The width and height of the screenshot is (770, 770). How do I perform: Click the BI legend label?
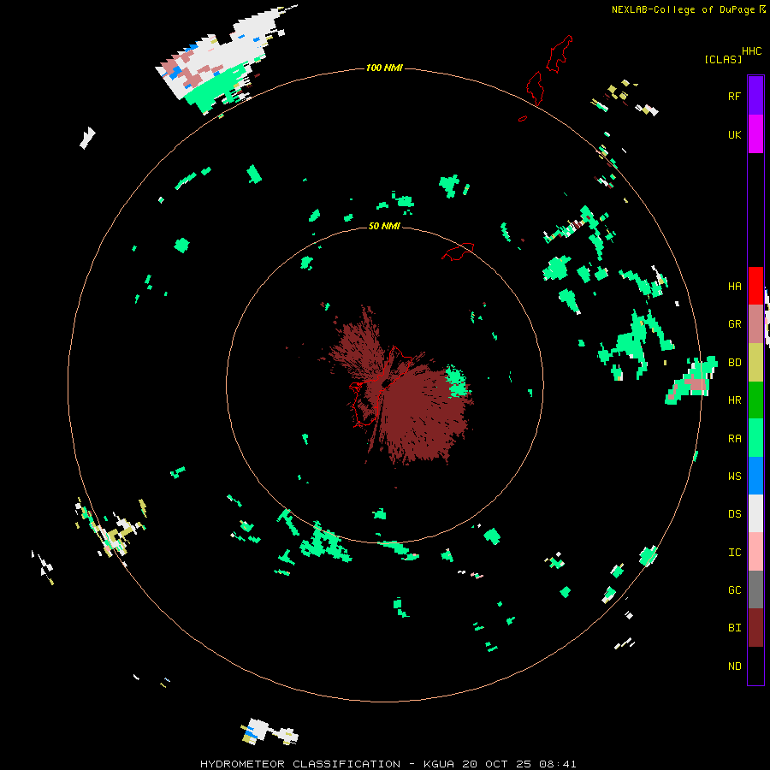click(734, 628)
